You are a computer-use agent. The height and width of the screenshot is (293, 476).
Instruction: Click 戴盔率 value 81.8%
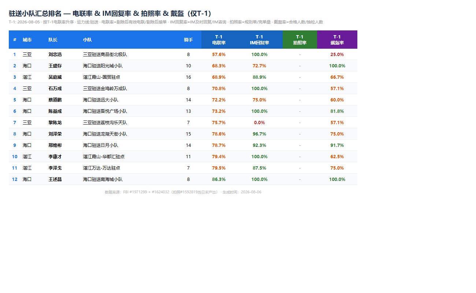click(x=337, y=111)
